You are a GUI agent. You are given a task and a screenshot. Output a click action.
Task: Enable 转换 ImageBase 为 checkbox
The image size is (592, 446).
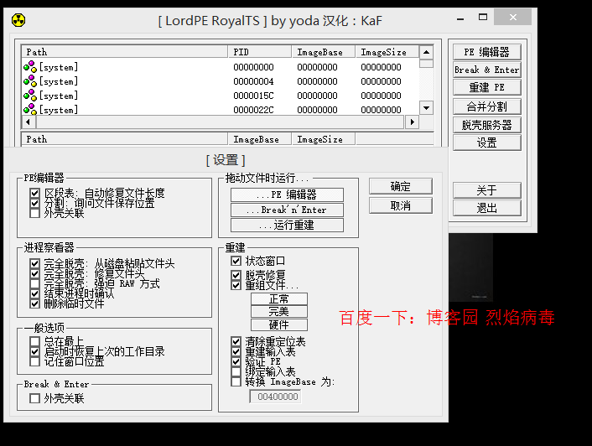(x=236, y=381)
